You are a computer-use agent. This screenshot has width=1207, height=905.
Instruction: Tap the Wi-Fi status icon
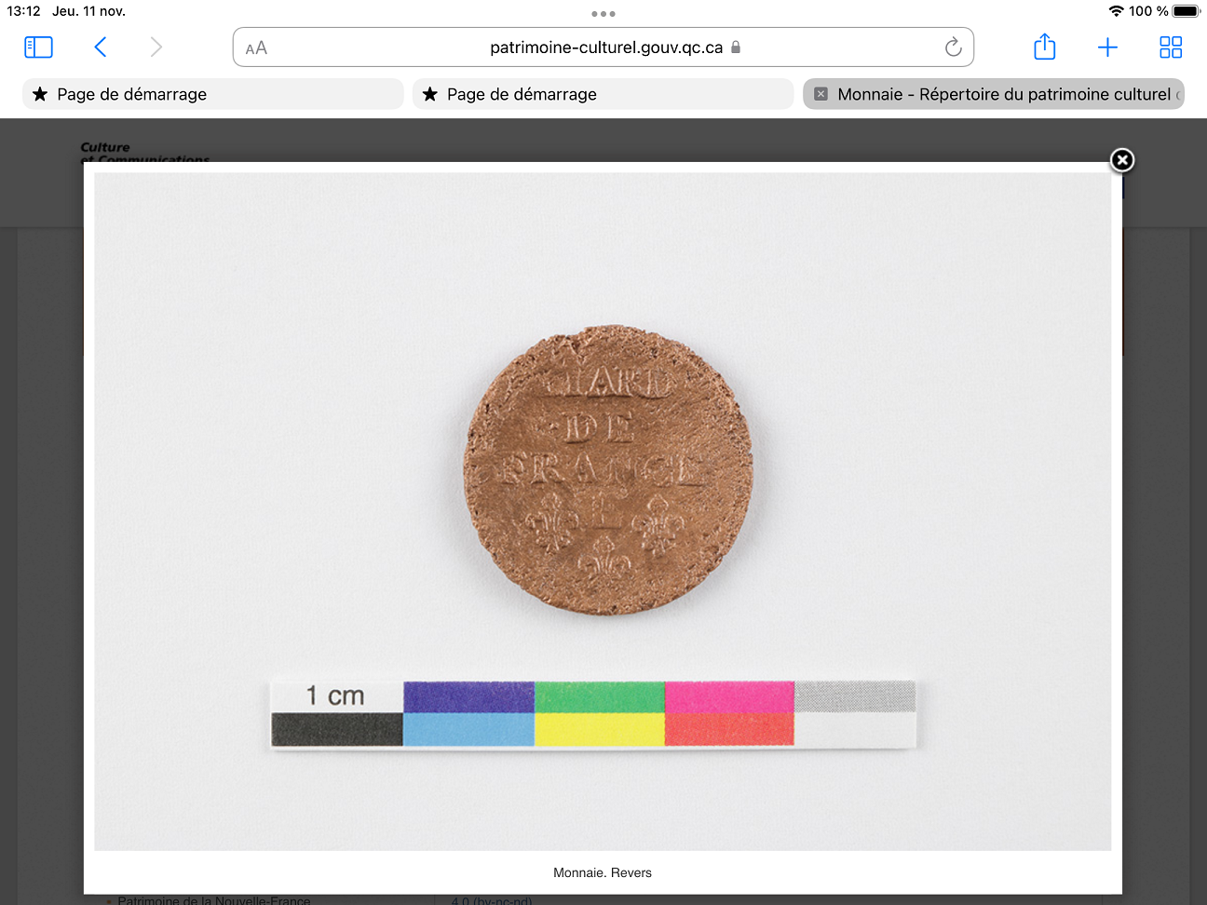(1116, 11)
